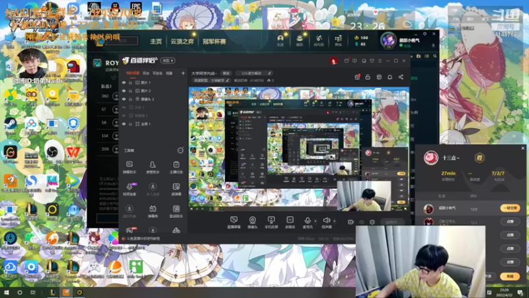This screenshot has width=529, height=298.
Task: Toggle visibility of 图片 1 source
Action: (124, 82)
